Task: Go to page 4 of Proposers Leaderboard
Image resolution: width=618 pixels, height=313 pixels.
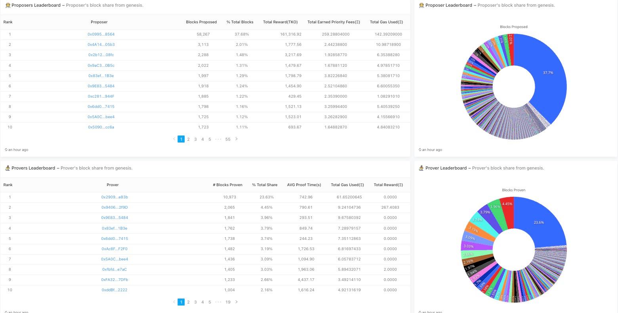Action: coord(202,139)
